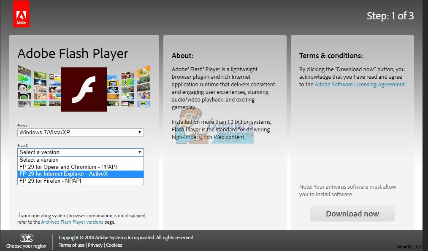Click the globe Choose your region icon
Image resolution: width=428 pixels, height=251 pixels.
27,238
